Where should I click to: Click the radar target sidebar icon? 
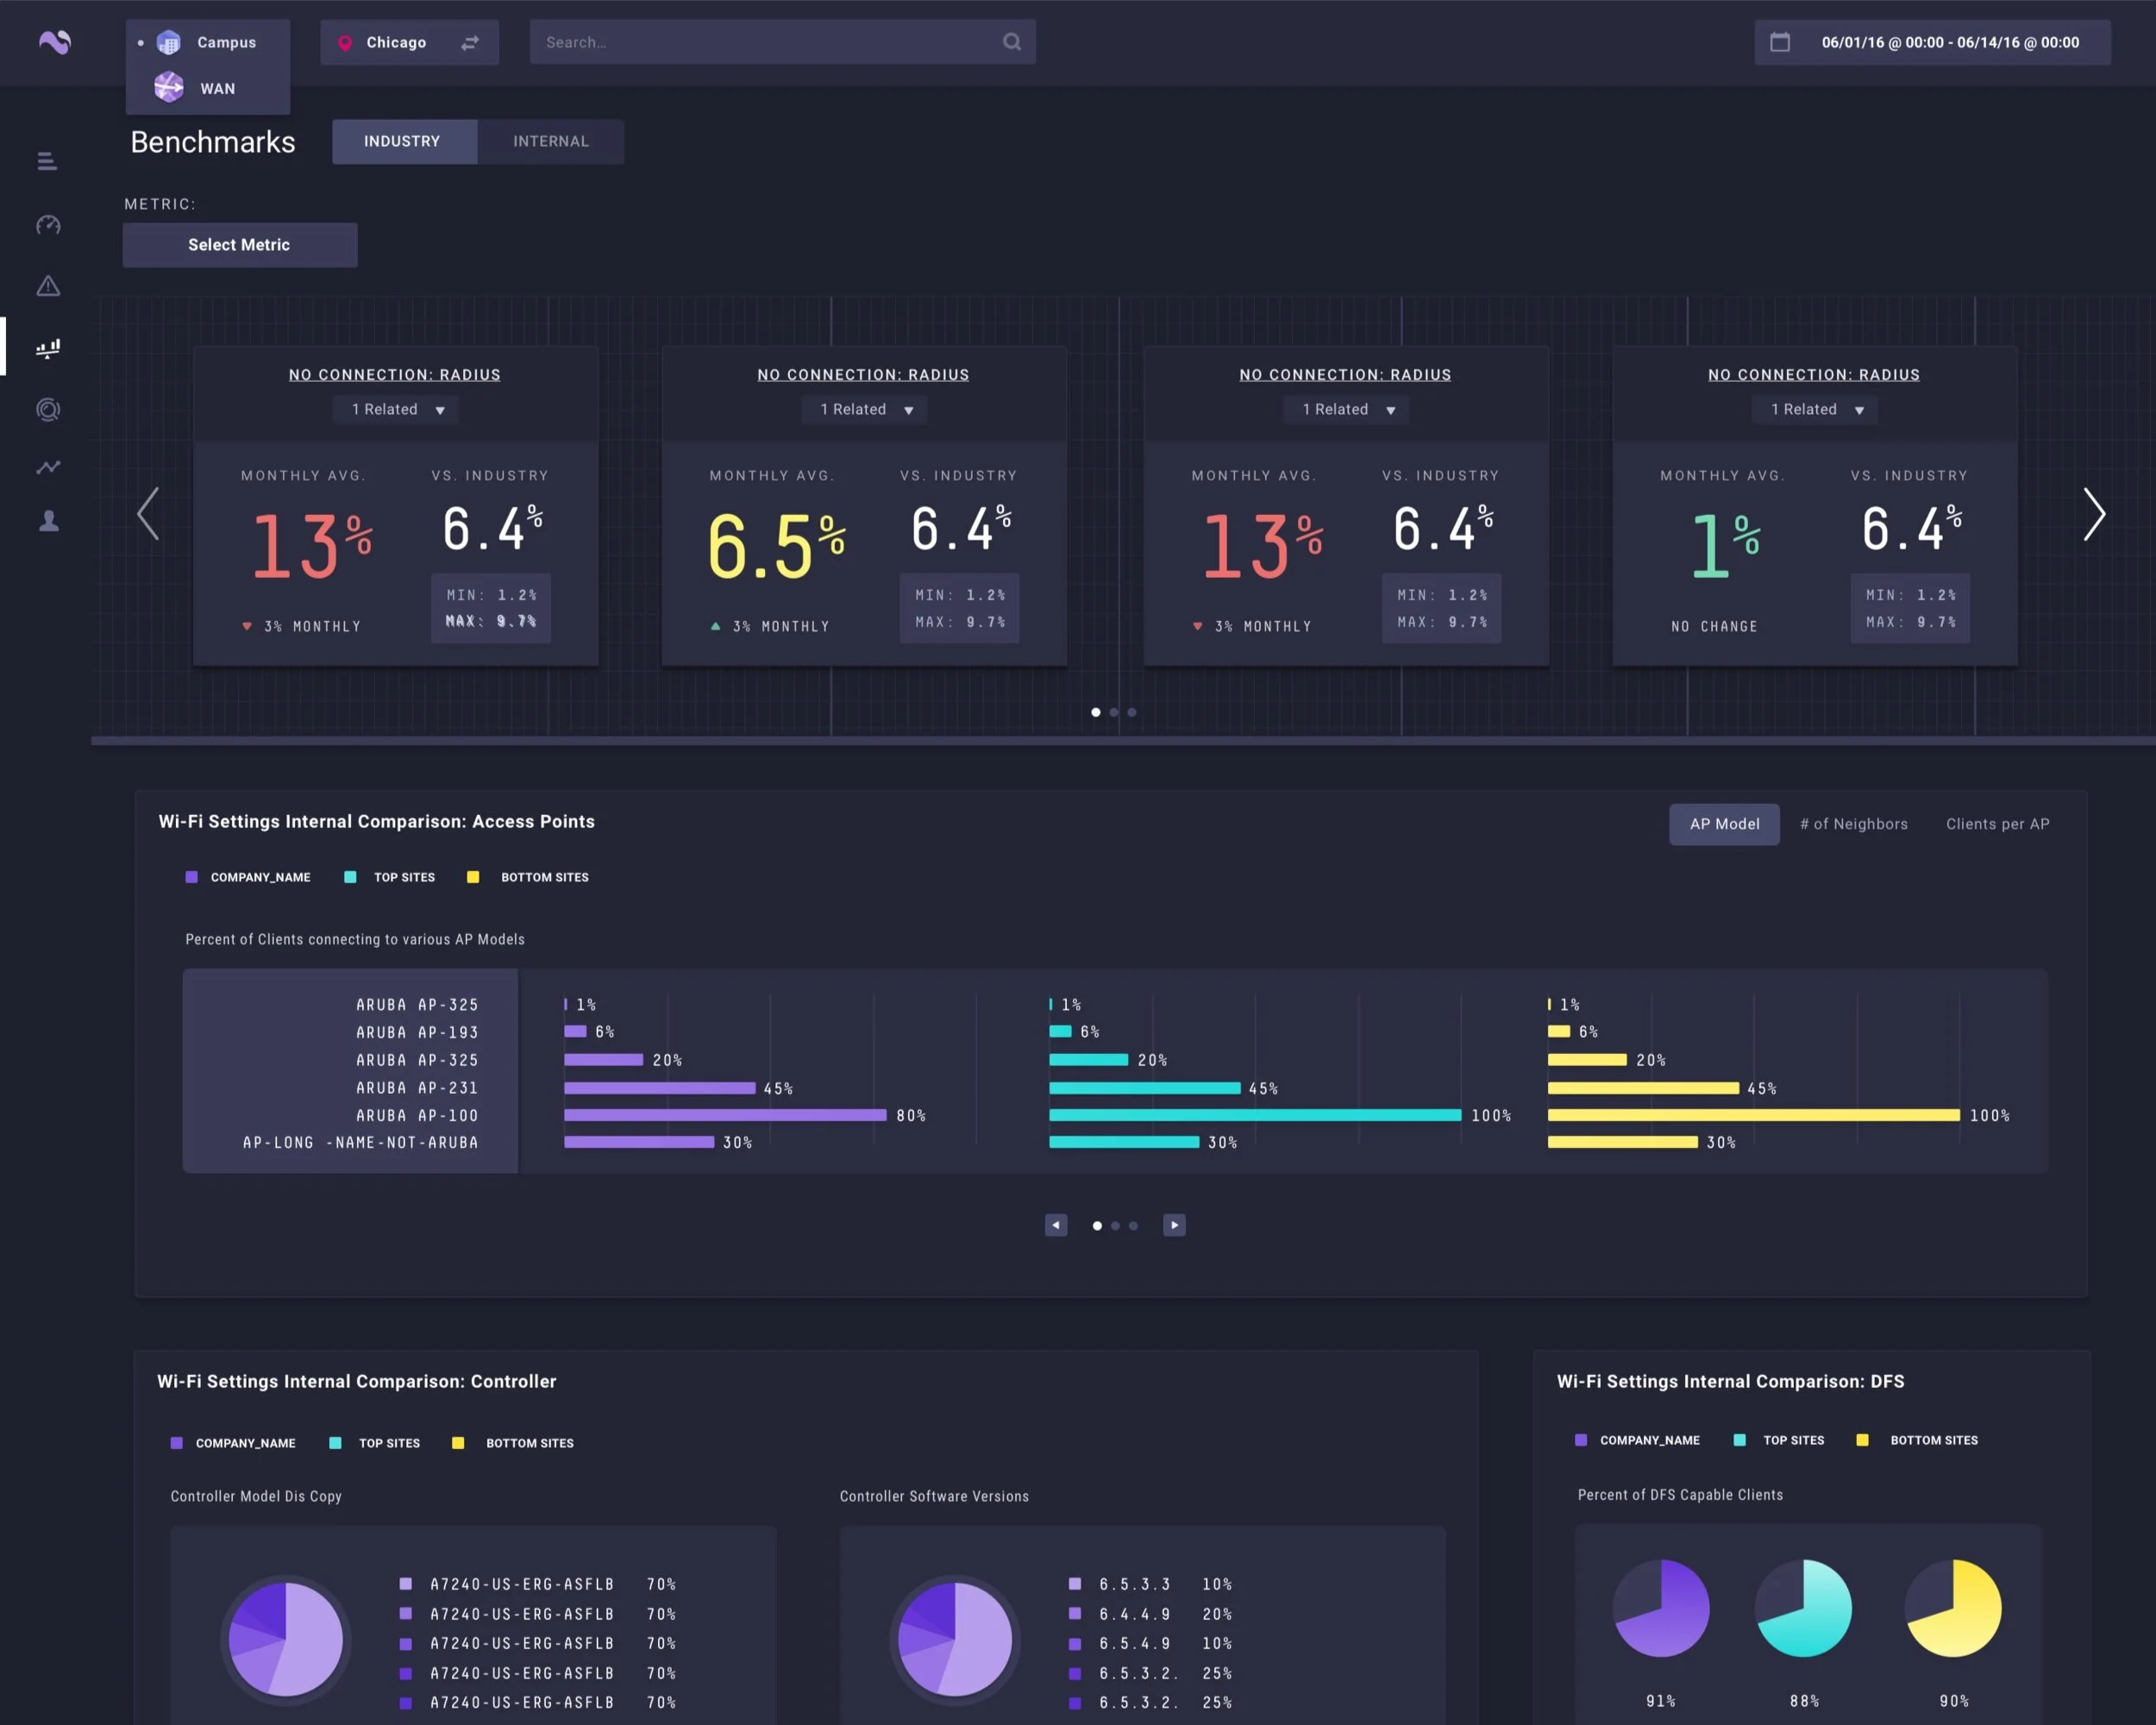tap(48, 409)
